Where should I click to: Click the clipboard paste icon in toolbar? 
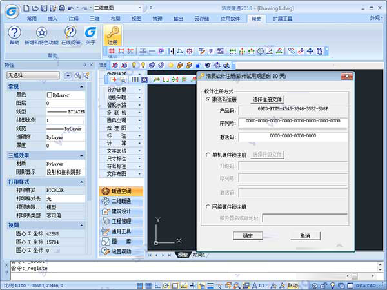pyautogui.click(x=319, y=52)
